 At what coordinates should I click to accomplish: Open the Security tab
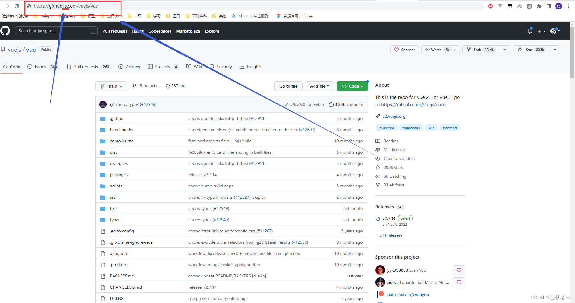pos(221,67)
